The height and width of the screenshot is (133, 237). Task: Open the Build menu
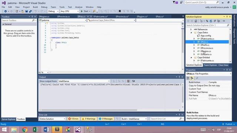[35, 7]
